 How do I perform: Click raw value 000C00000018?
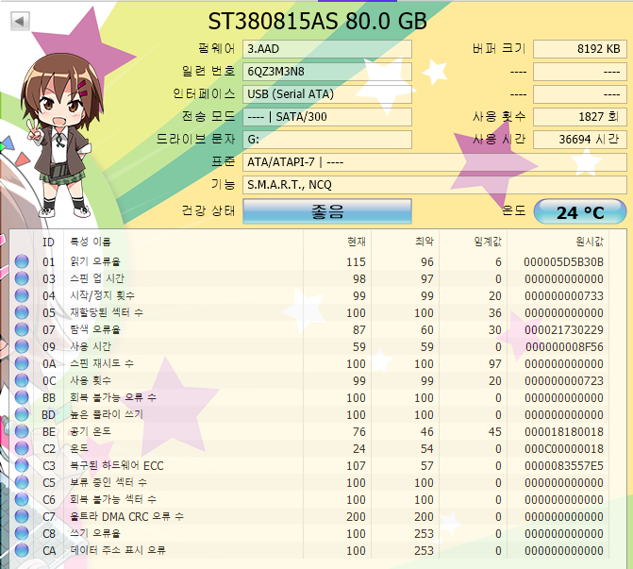point(563,448)
